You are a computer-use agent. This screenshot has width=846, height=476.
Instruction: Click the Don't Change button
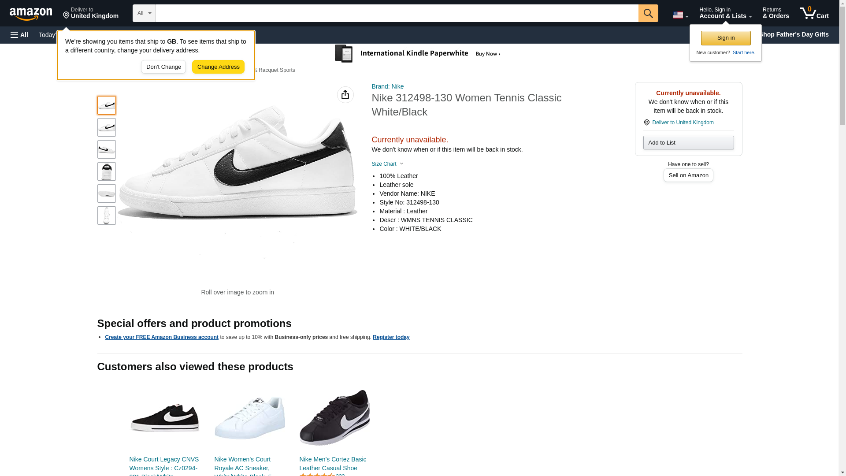pyautogui.click(x=163, y=67)
